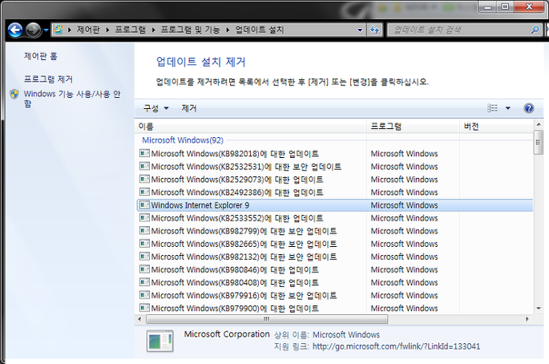Click the horizontal scrollbar thumb
This screenshot has width=549, height=364.
pyautogui.click(x=267, y=319)
